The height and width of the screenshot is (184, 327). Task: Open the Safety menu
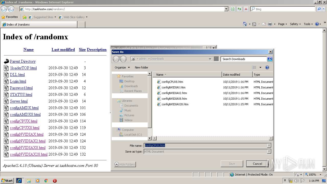point(295,24)
